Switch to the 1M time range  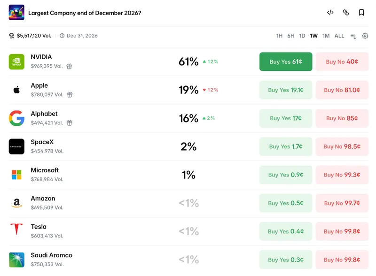(x=326, y=36)
